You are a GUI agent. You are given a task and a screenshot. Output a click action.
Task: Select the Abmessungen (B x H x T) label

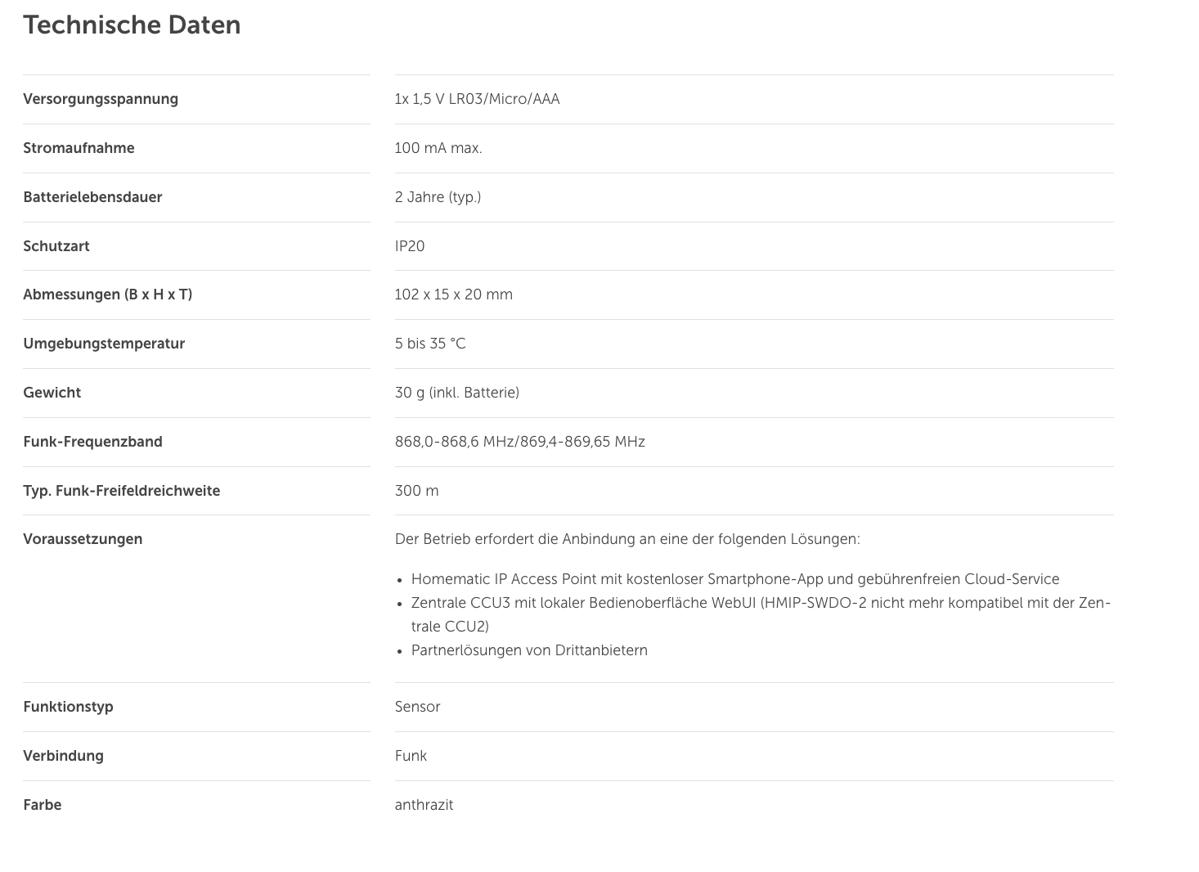108,294
